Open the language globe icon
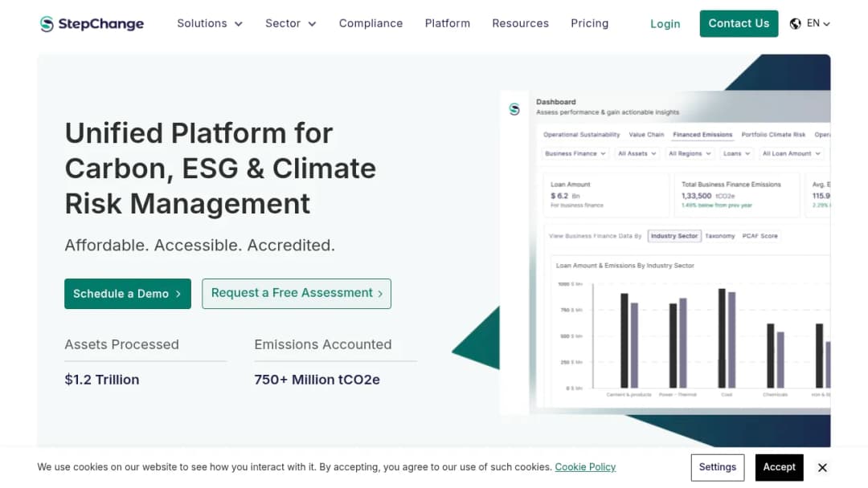The width and height of the screenshot is (868, 488). coord(796,24)
